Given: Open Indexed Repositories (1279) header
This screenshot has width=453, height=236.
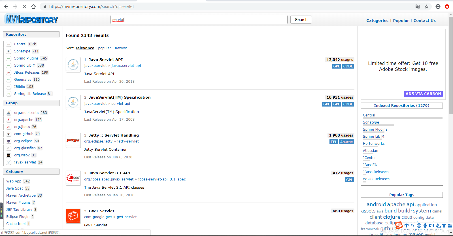Looking at the screenshot, I should pos(401,106).
